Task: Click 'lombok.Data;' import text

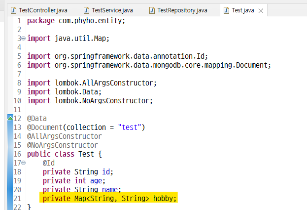Action: [x=78, y=92]
